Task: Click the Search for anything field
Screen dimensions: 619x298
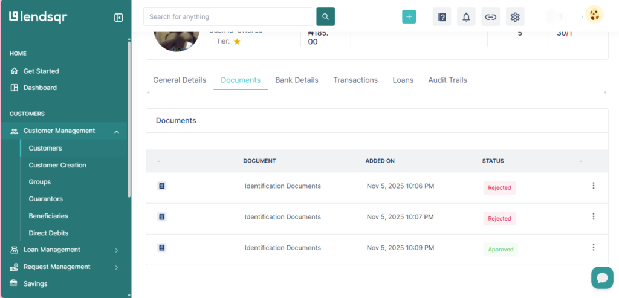Action: point(228,17)
